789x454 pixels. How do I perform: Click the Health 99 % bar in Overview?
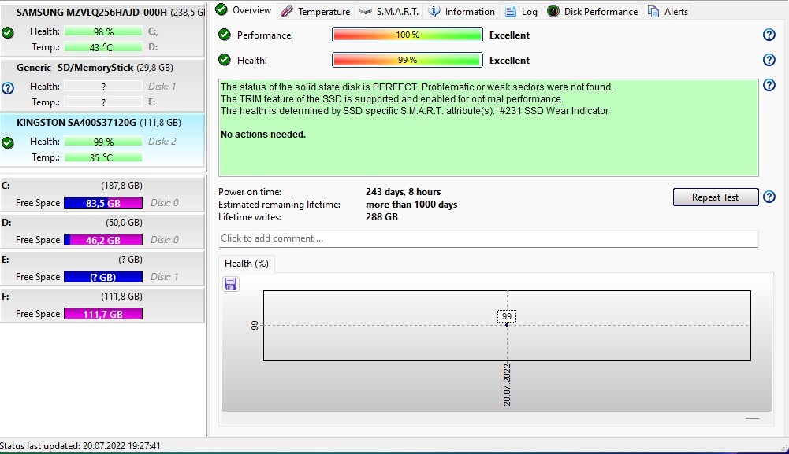[407, 60]
